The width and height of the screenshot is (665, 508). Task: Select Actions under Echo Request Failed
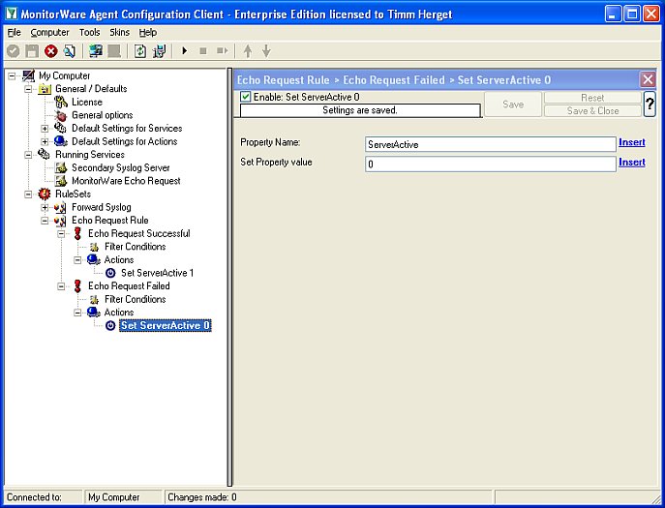tap(119, 313)
